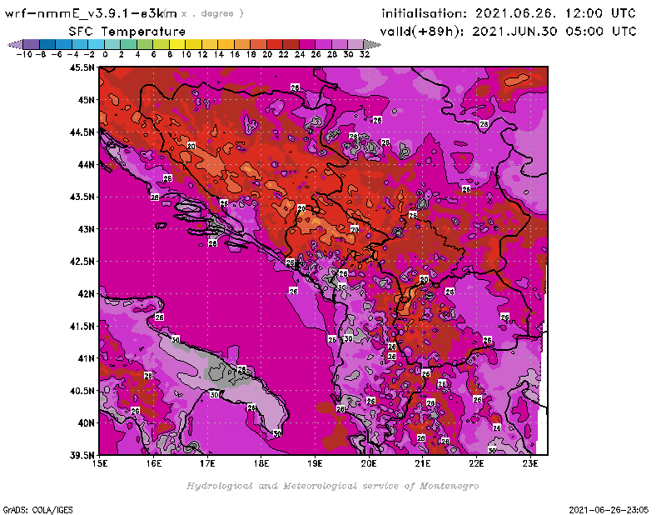This screenshot has width=666, height=515.
Task: Click the '41N' latitude label
Action: [86, 358]
